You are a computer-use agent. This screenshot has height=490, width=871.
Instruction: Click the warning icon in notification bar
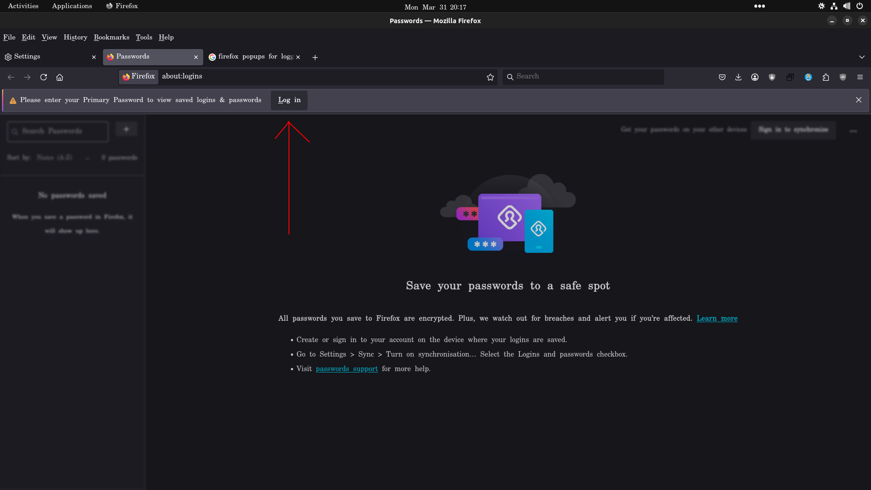[x=13, y=101]
